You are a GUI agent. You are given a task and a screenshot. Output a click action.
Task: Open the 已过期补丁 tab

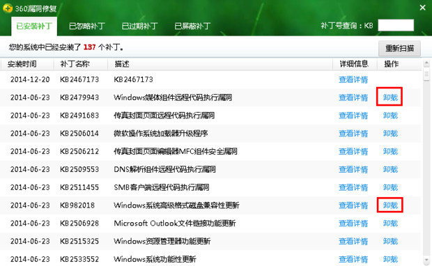[139, 26]
